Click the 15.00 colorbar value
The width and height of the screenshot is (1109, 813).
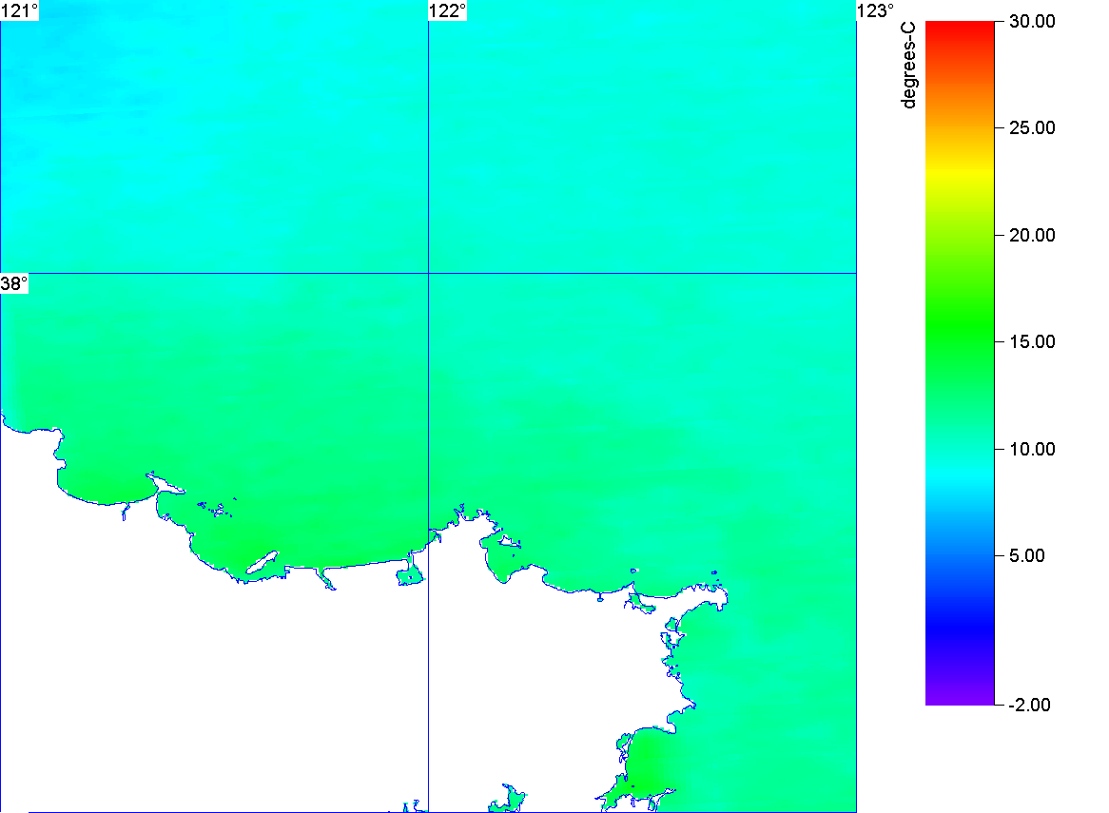[1032, 342]
